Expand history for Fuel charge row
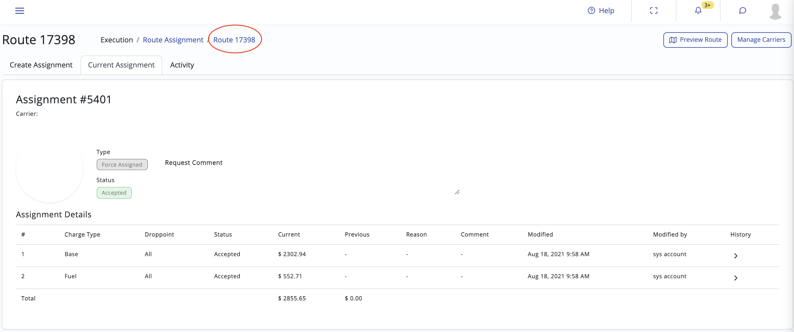794x332 pixels. point(736,278)
